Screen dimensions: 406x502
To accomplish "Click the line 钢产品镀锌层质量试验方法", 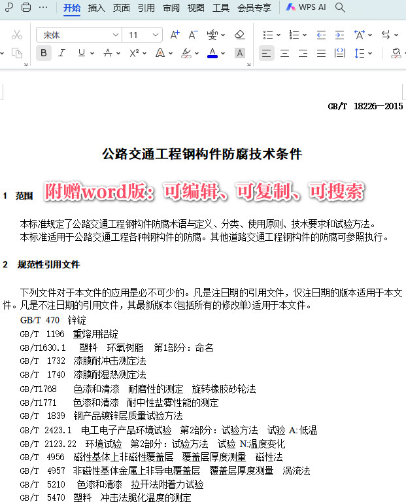I will click(128, 416).
